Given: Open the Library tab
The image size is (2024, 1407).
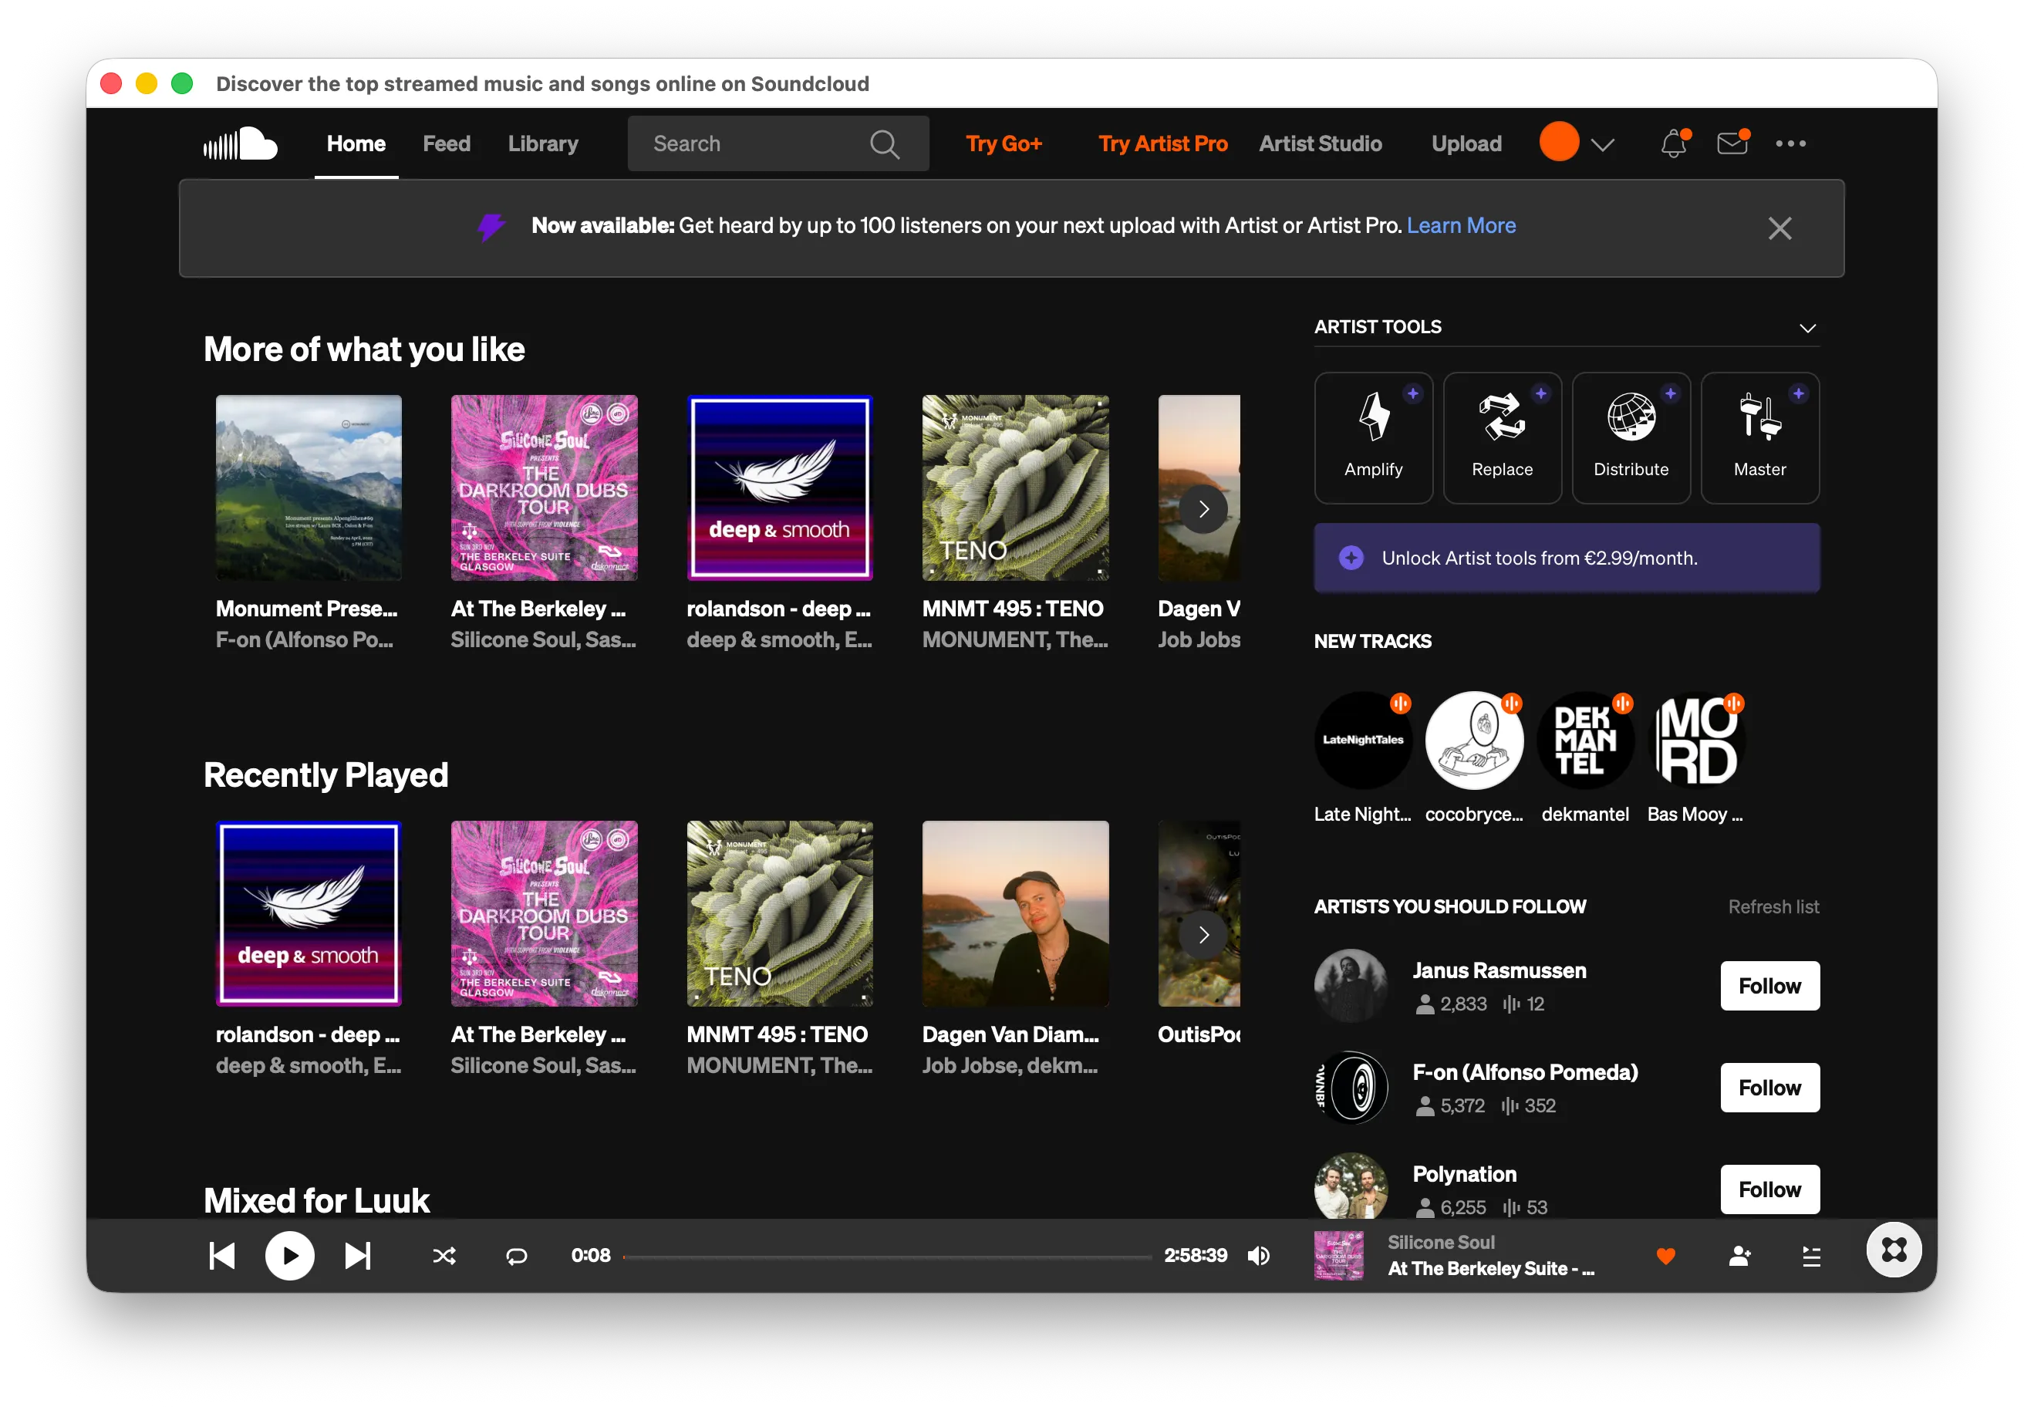Looking at the screenshot, I should click(543, 143).
